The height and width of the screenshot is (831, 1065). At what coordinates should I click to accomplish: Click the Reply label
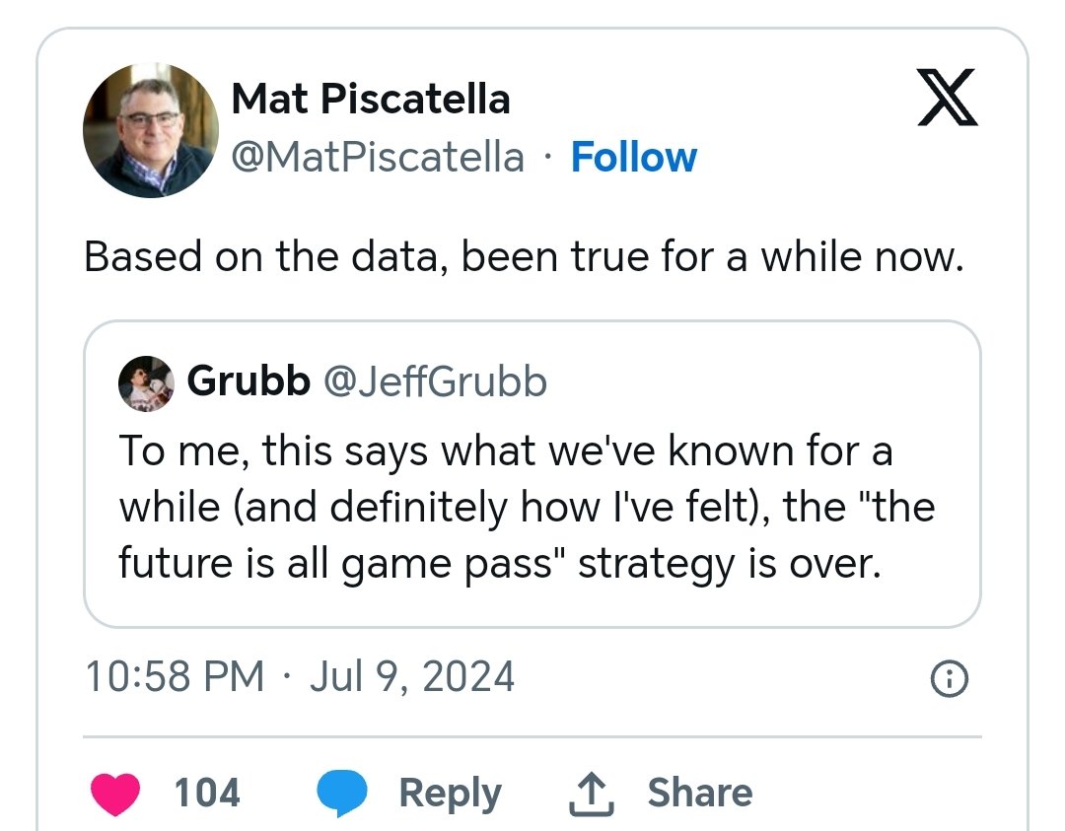(x=450, y=794)
